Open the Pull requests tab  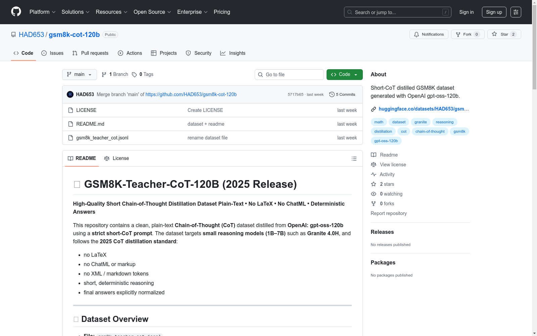coord(90,53)
